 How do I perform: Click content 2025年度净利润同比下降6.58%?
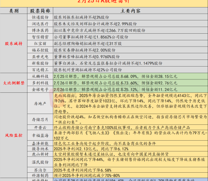pos(82,170)
